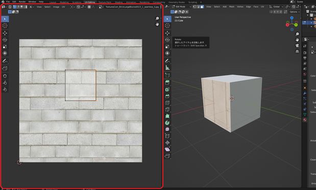
Task: Open the UV editor type dropdown
Action: (x=4, y=7)
